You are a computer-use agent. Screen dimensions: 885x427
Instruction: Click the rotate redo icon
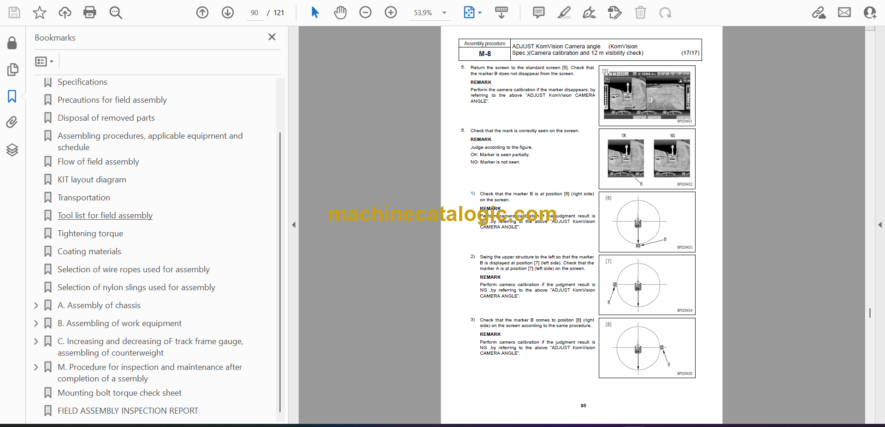pos(665,12)
